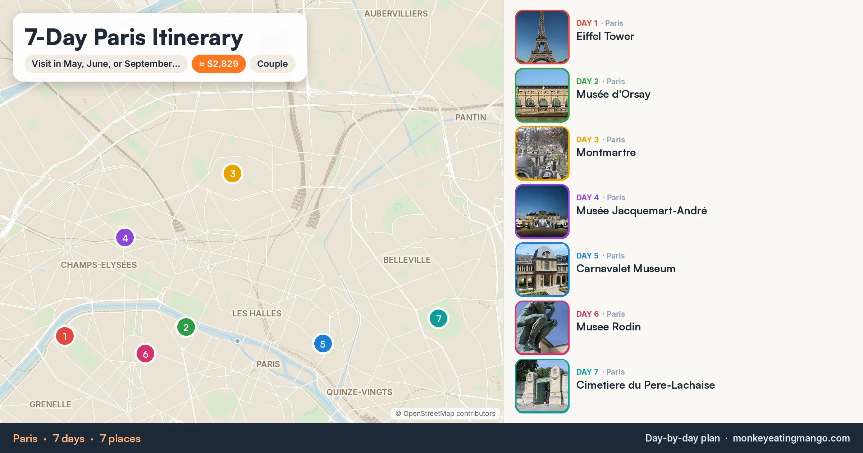Open the Pere-Lachaise gate thumbnail

pyautogui.click(x=542, y=386)
